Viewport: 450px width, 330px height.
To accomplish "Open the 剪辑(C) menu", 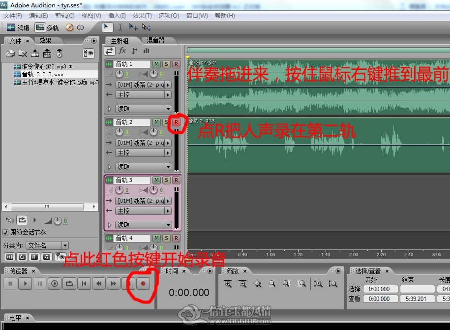I will [x=64, y=16].
